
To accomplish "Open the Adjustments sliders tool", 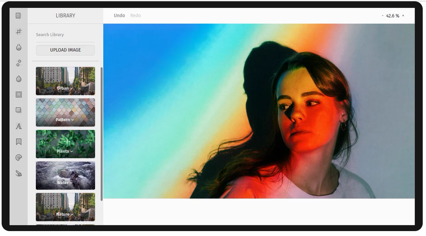I will pyautogui.click(x=18, y=63).
